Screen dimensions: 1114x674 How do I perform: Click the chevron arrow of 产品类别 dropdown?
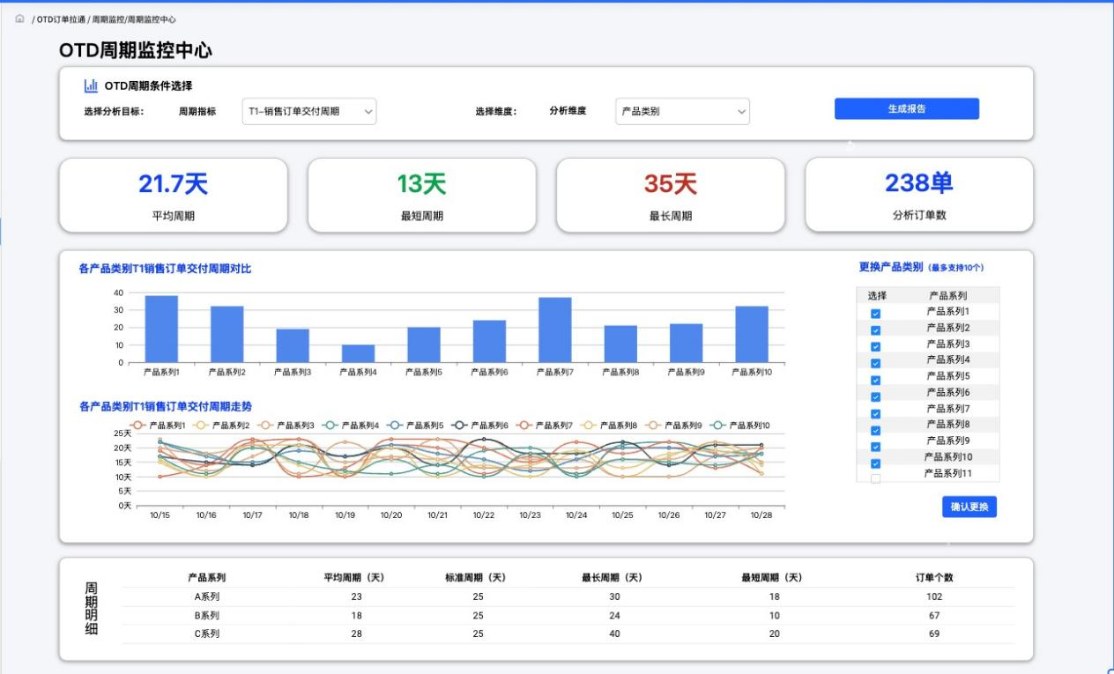(x=741, y=112)
